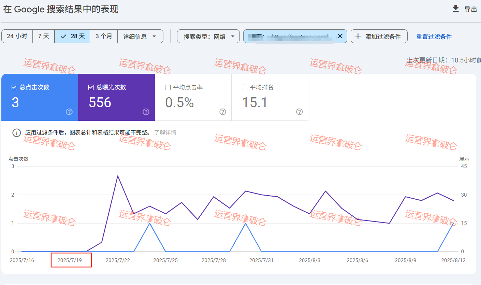Click the 2025/7/22 axis date label

118,260
